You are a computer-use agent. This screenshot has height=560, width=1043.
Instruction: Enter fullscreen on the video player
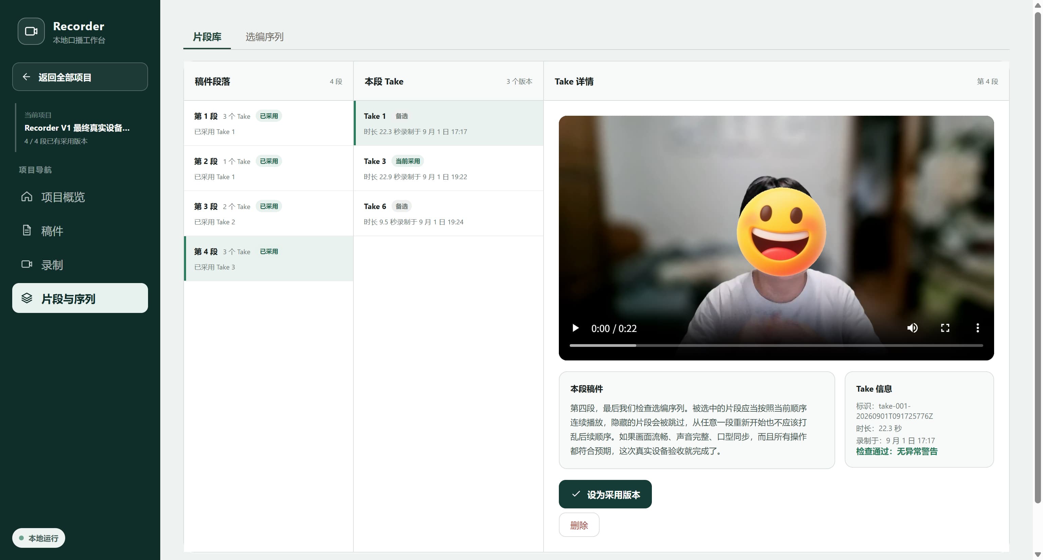click(945, 328)
